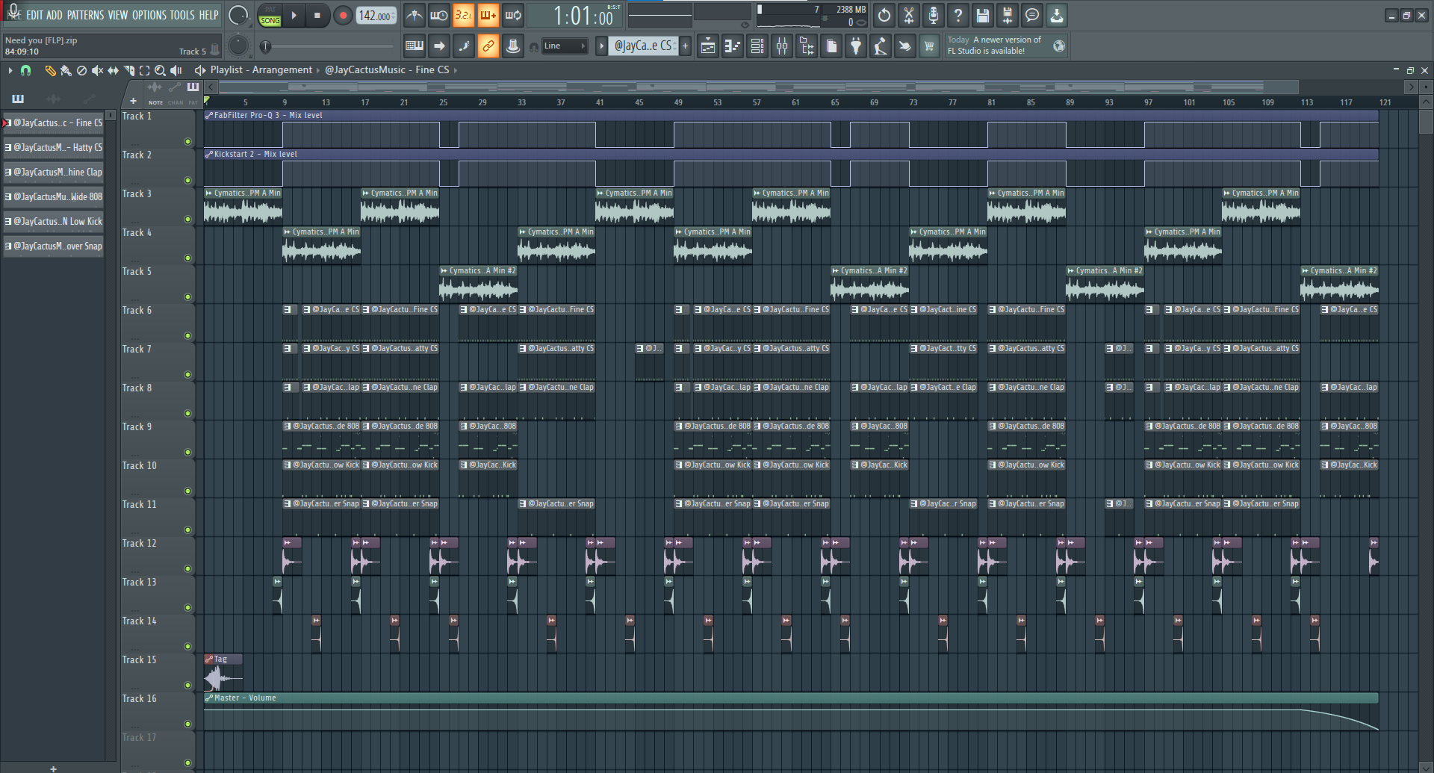The width and height of the screenshot is (1434, 773).
Task: Open the Browser panel button
Action: [807, 46]
